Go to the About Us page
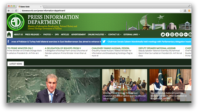The height and width of the screenshot is (112, 198). tap(18, 35)
